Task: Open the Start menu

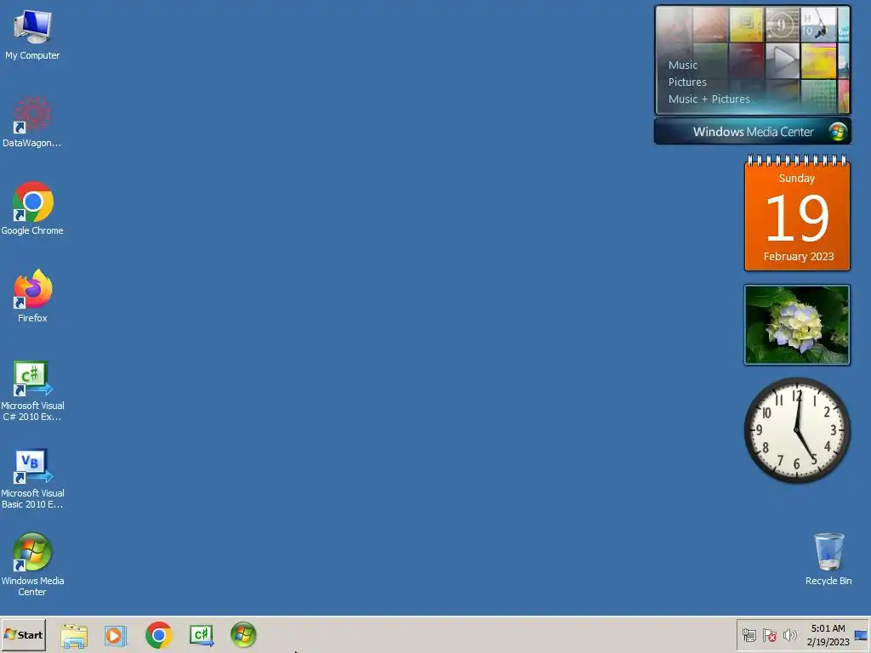Action: [23, 634]
